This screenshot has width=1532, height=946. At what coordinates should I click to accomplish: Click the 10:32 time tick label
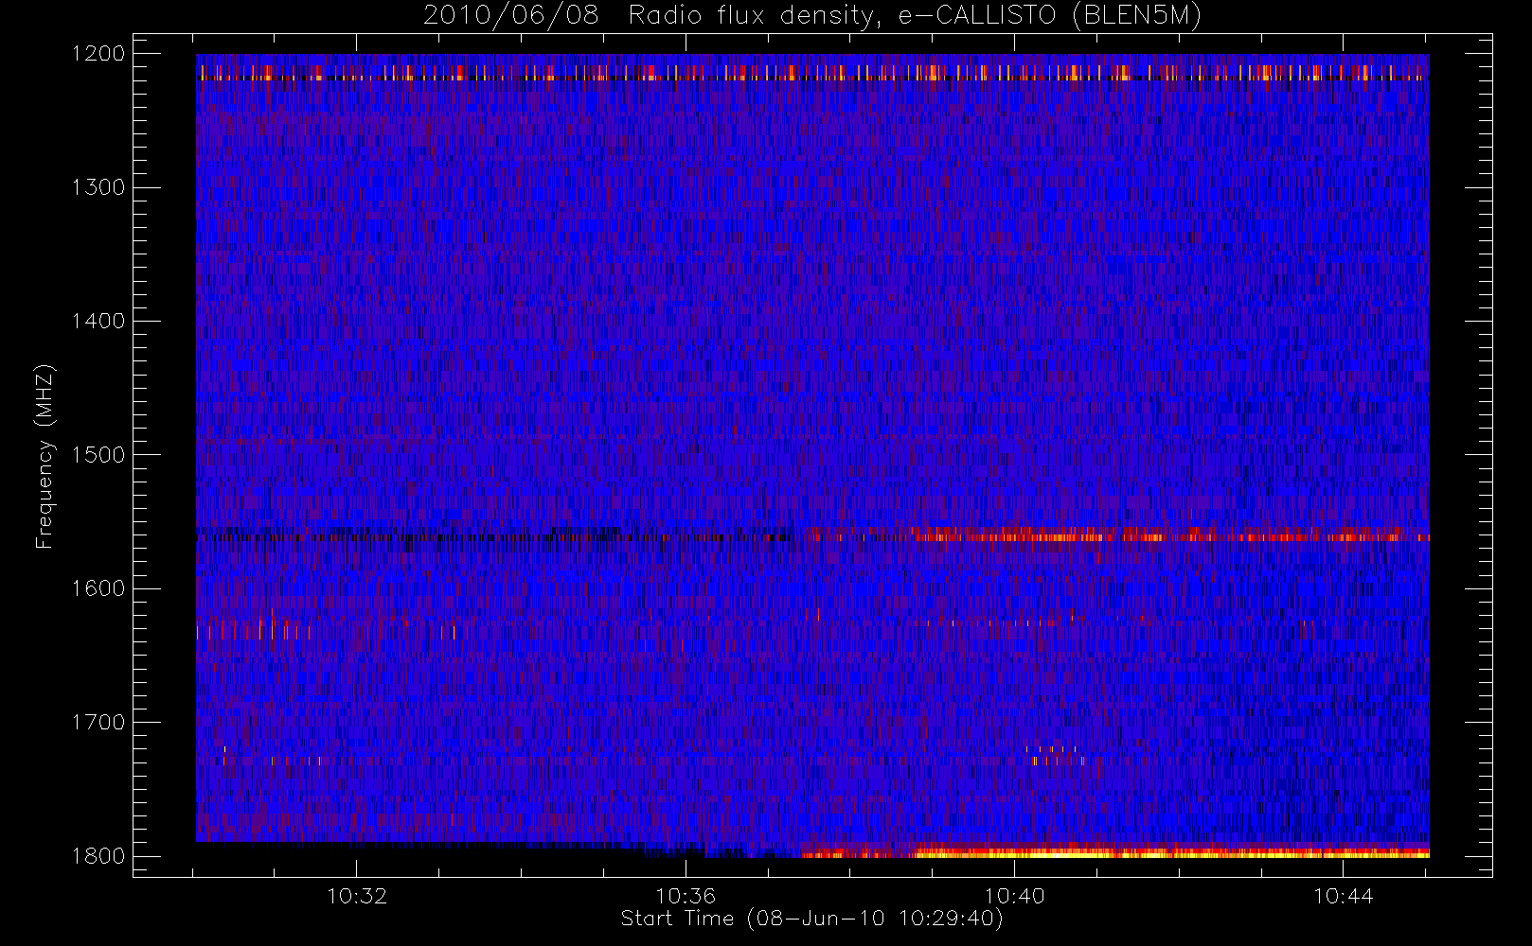click(x=357, y=896)
